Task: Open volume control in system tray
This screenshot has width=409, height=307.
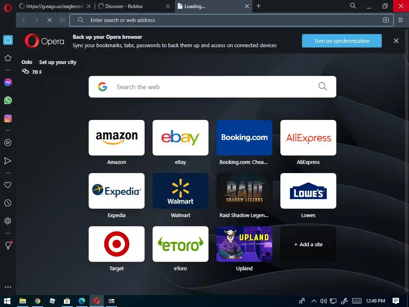Action: 323,301
